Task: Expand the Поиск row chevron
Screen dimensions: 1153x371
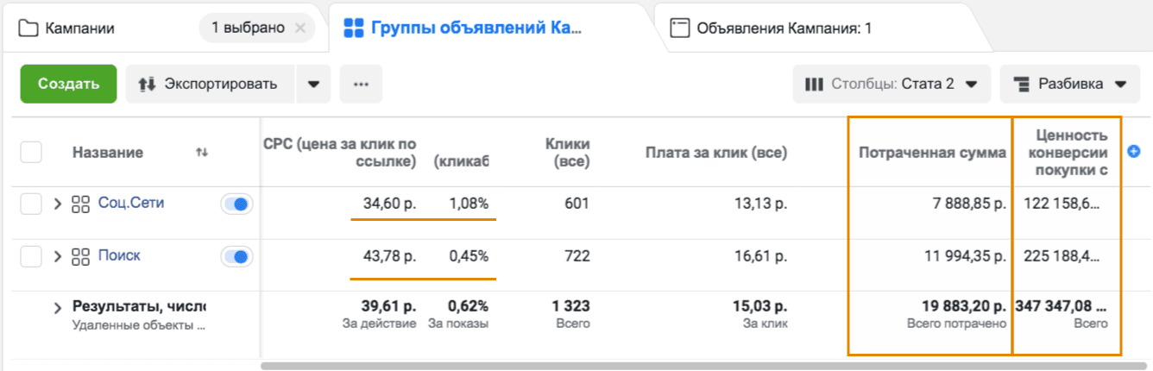Action: pyautogui.click(x=59, y=256)
